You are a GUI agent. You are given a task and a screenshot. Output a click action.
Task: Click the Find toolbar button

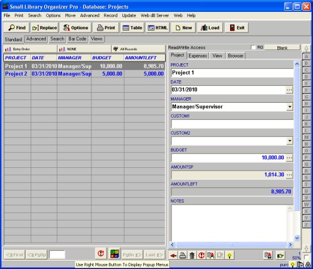[x=16, y=28]
